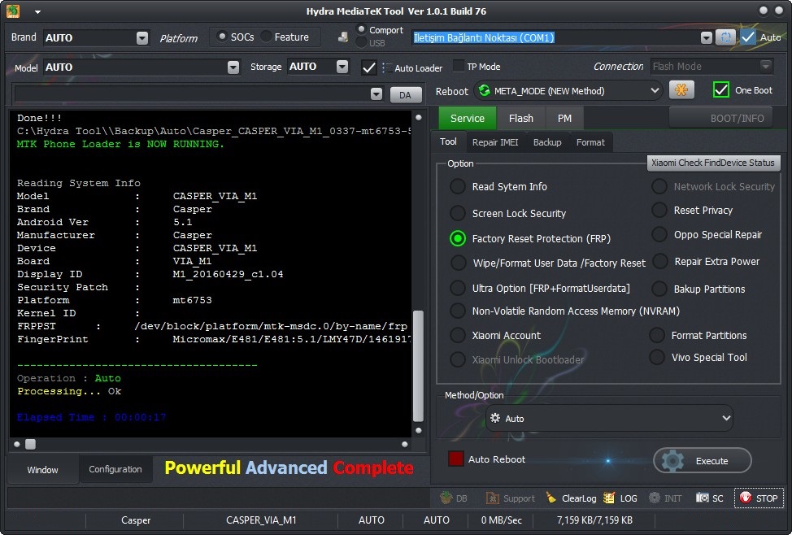Open the title bar dropdown arrow menu
Screen dimensions: 792x535
[x=38, y=11]
